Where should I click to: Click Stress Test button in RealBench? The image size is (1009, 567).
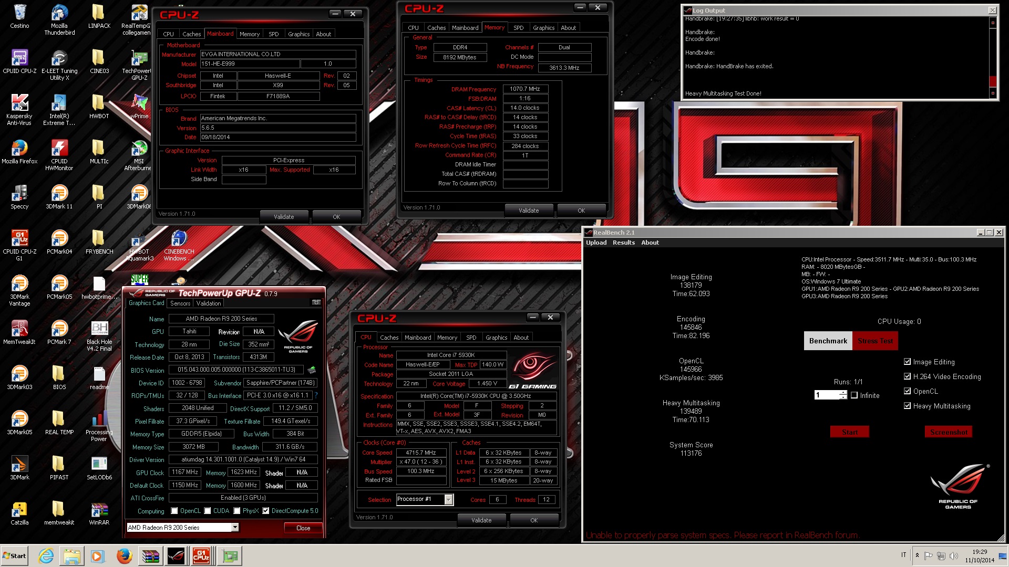(x=876, y=341)
